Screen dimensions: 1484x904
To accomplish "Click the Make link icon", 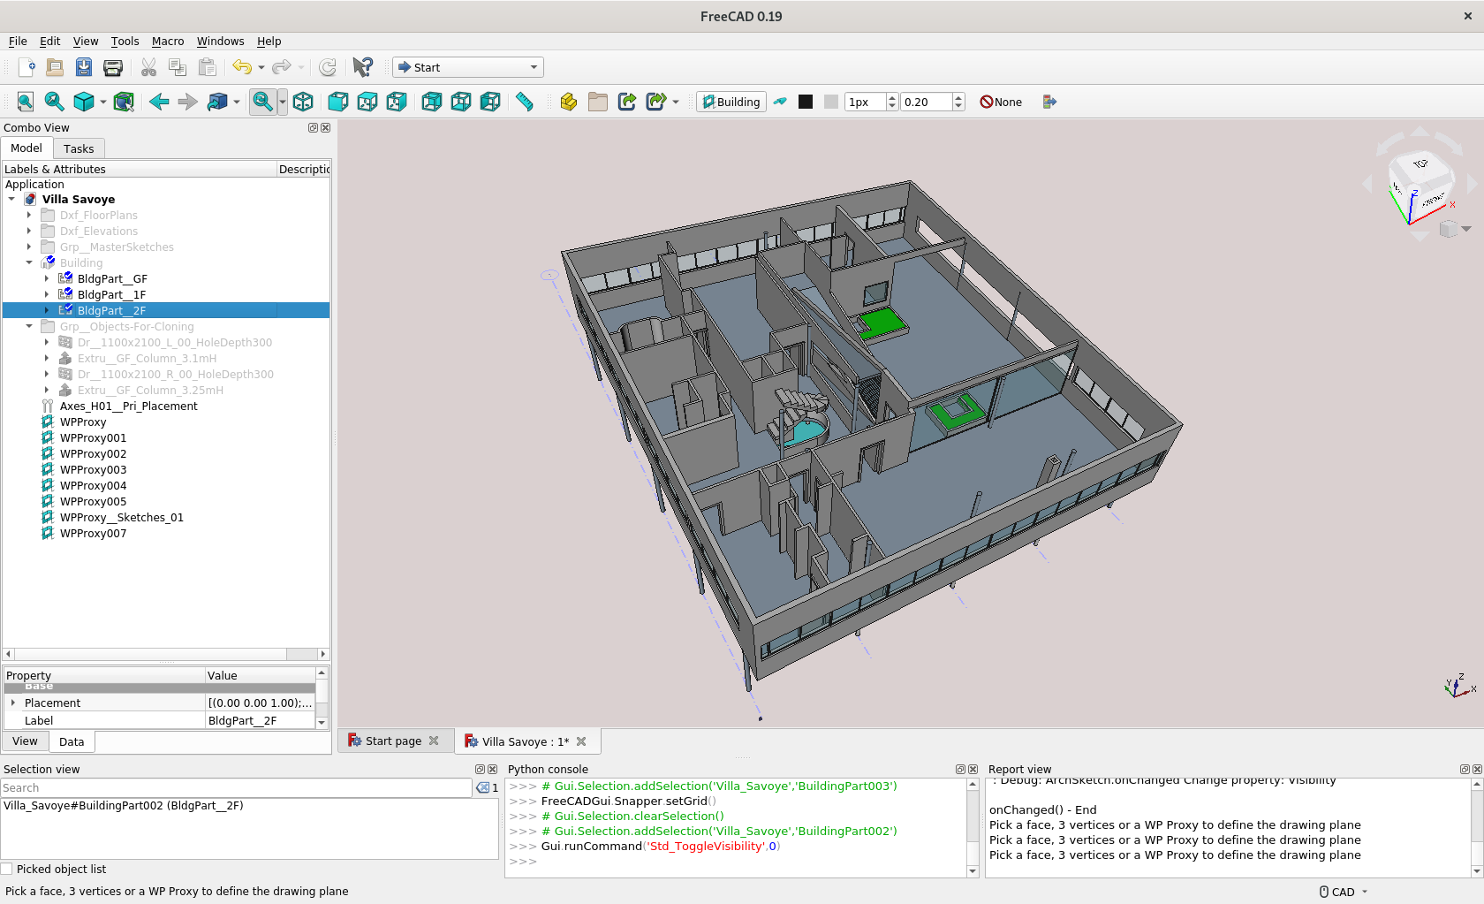I will pyautogui.click(x=627, y=102).
